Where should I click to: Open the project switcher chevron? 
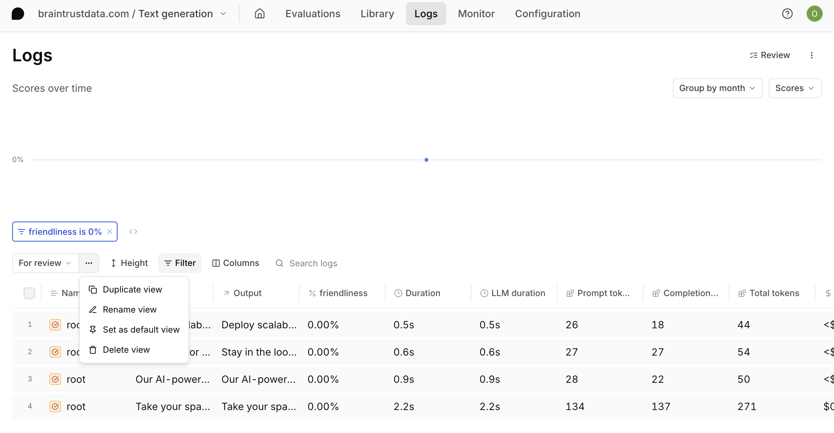pyautogui.click(x=223, y=14)
